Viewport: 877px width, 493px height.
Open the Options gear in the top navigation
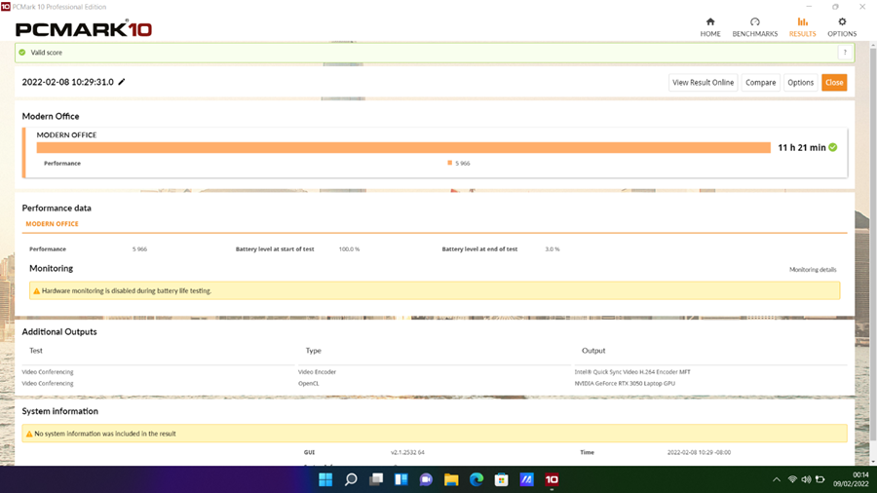842,27
